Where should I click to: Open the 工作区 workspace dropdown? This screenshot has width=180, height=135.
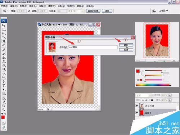tap(163, 11)
